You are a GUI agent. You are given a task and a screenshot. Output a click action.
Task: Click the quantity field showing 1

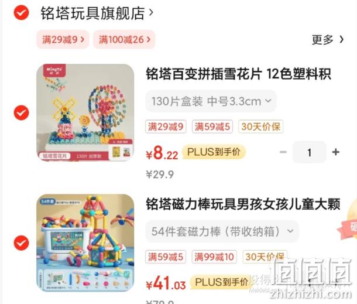coord(310,152)
